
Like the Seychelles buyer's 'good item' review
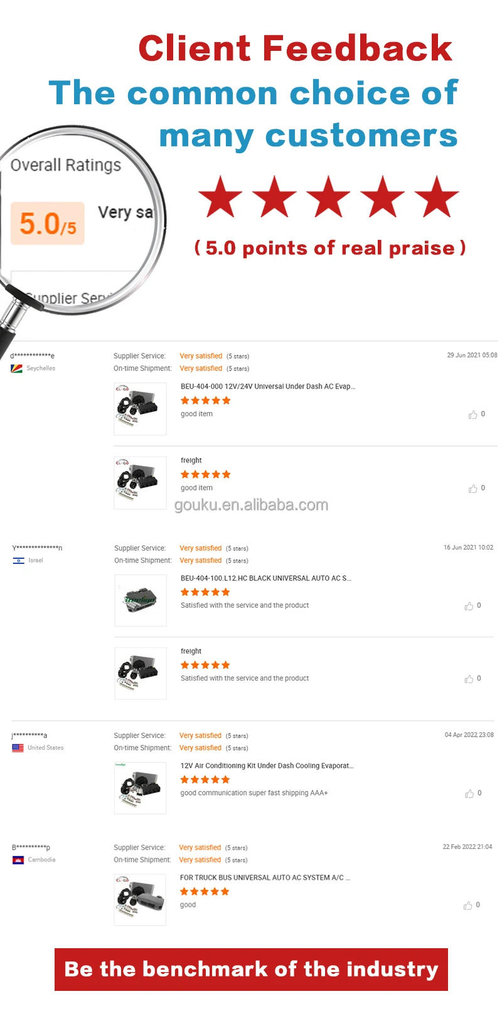pyautogui.click(x=474, y=414)
